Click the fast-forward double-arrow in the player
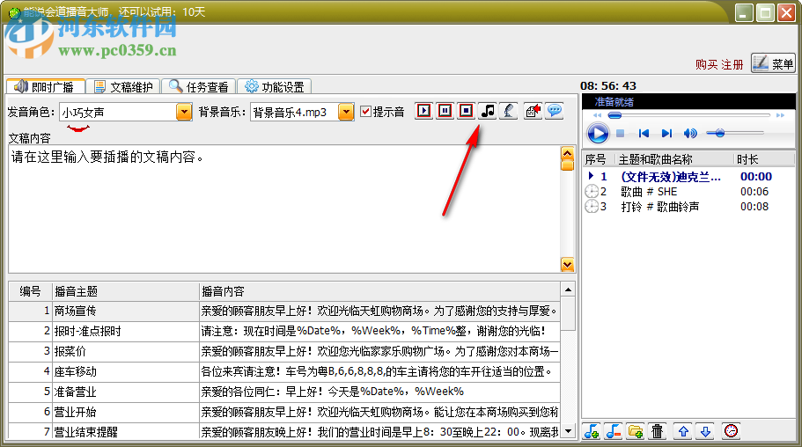The width and height of the screenshot is (802, 447). [x=780, y=115]
